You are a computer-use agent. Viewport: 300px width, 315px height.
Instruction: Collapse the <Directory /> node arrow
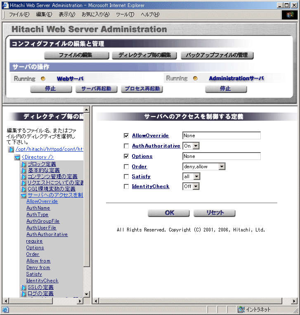tap(17, 157)
